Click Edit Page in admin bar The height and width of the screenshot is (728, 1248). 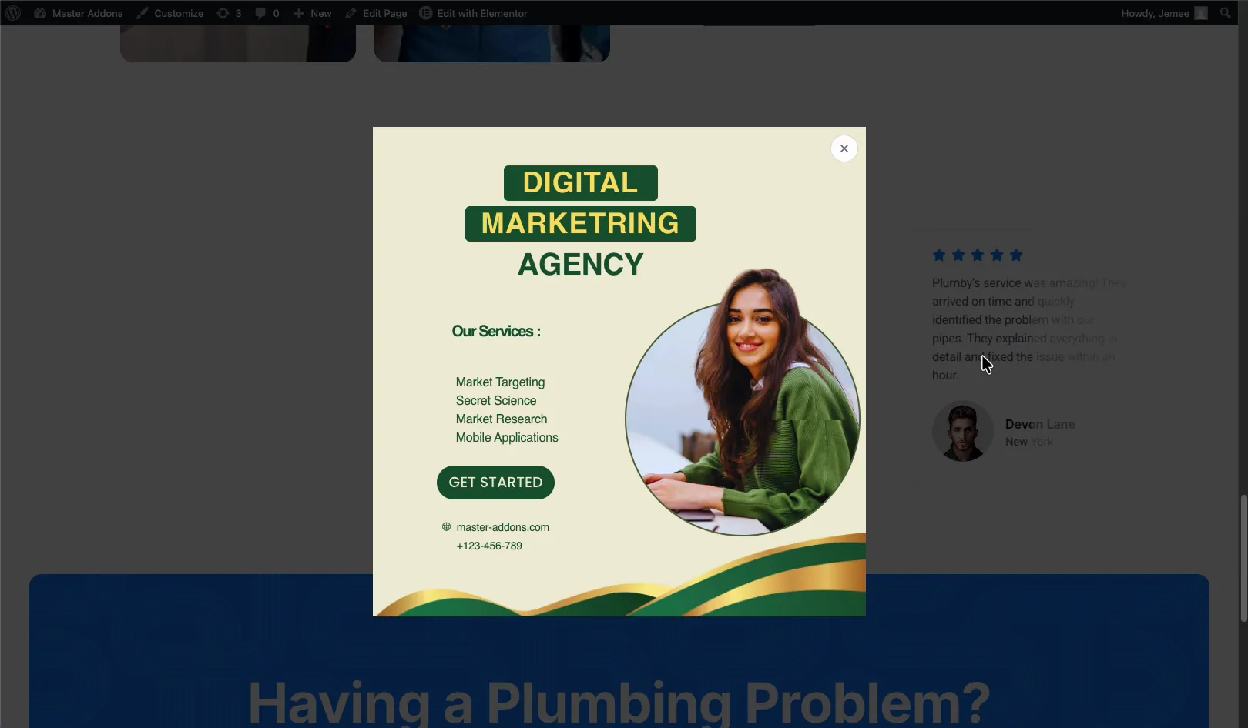click(x=376, y=13)
